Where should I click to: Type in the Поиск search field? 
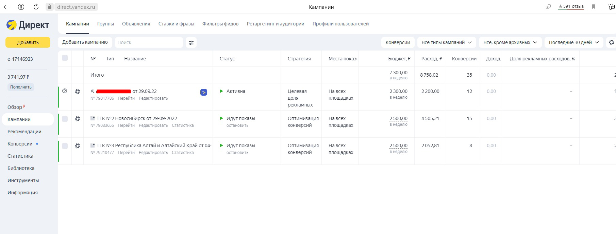pos(149,42)
